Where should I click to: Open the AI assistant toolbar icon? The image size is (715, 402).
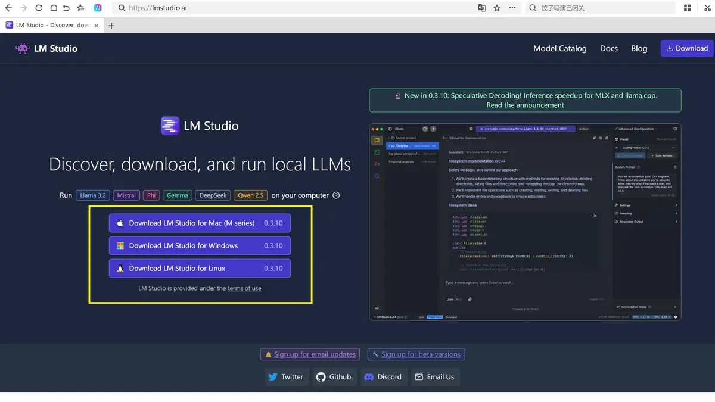(98, 8)
